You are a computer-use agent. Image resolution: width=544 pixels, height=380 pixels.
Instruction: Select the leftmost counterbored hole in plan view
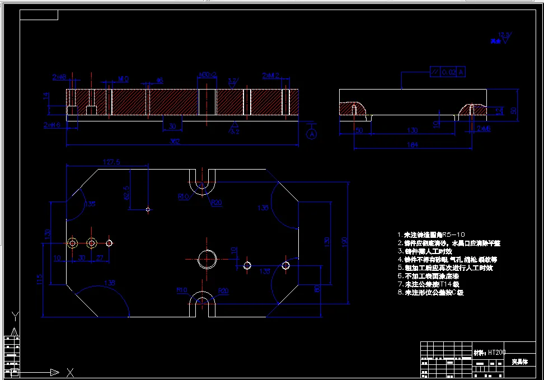pos(72,243)
